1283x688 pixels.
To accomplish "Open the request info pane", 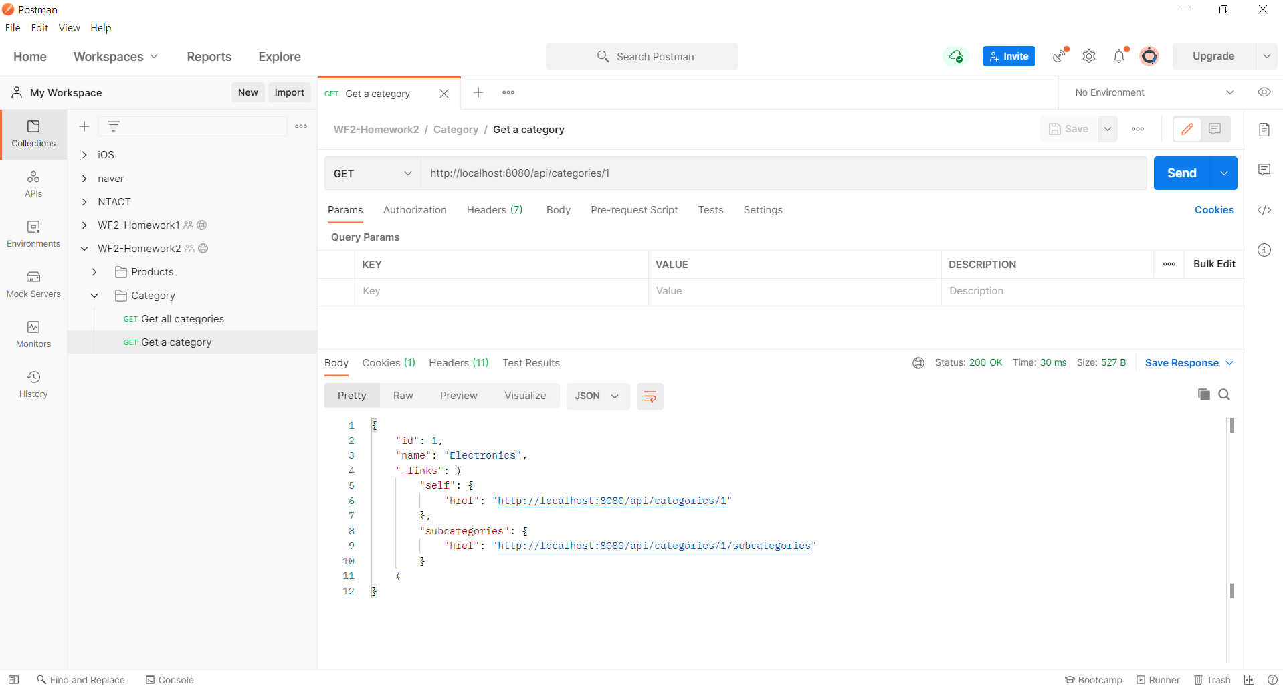I will tap(1264, 250).
